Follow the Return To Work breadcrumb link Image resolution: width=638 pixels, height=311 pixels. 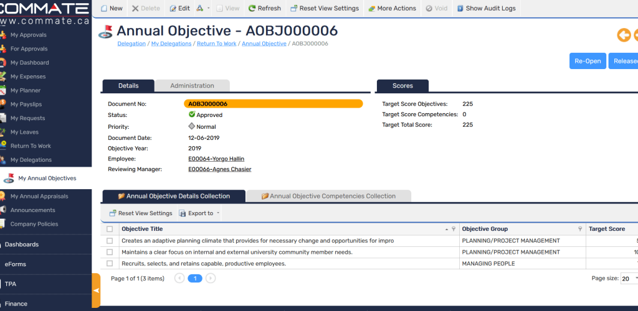click(x=216, y=44)
